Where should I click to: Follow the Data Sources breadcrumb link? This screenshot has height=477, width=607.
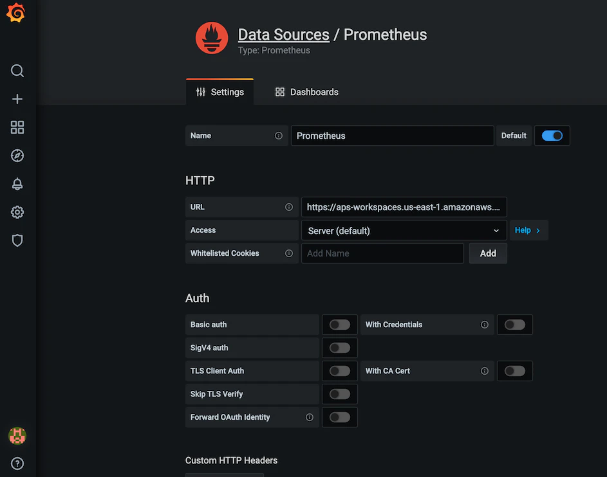[283, 35]
